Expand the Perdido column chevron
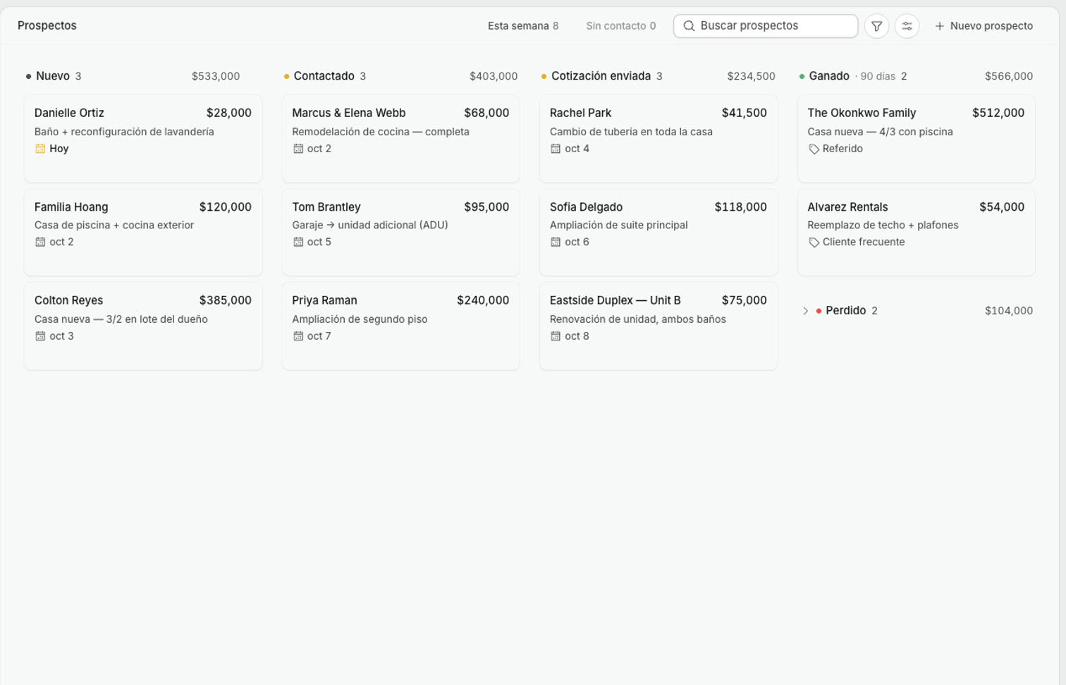The height and width of the screenshot is (685, 1066). coord(805,311)
